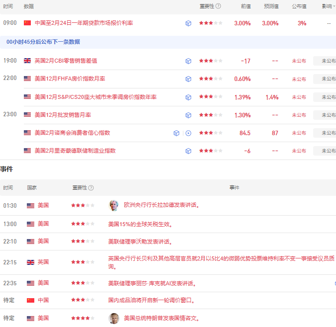
Task: Click 前值 column header
Action: 246,6
